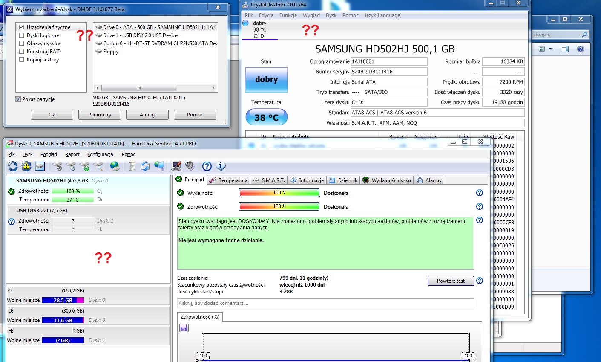Open the configuration monitor-with-screwdriver icon
601x362 pixels.
[176, 166]
